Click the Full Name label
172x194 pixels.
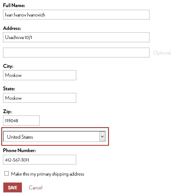tap(14, 5)
